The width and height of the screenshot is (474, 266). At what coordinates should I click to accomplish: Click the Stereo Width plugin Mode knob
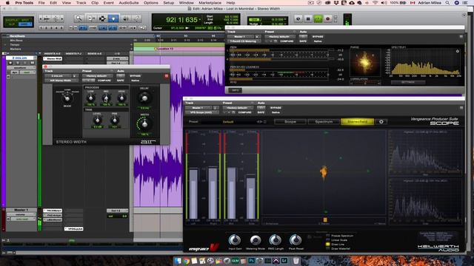pyautogui.click(x=67, y=98)
